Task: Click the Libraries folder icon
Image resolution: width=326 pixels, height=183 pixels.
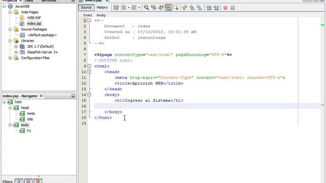Action: click(x=16, y=41)
